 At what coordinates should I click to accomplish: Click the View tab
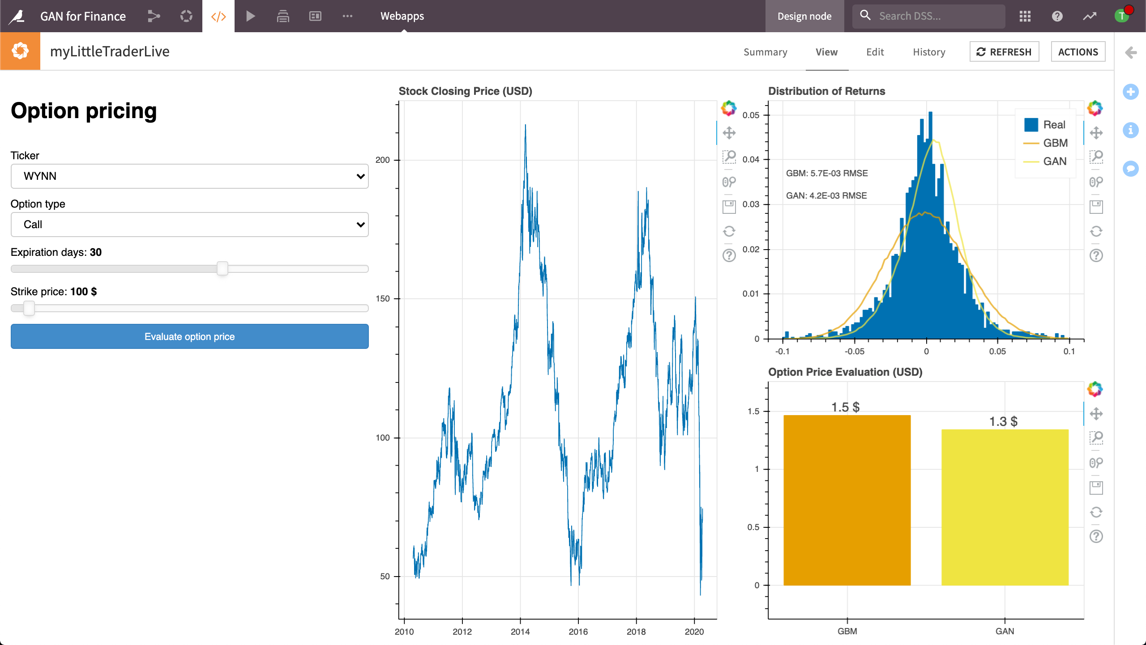(825, 52)
